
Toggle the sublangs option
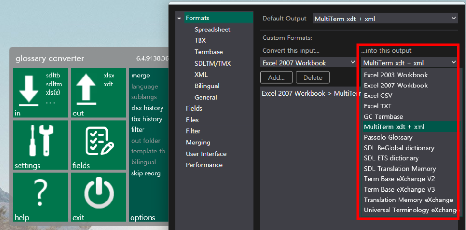tap(144, 97)
